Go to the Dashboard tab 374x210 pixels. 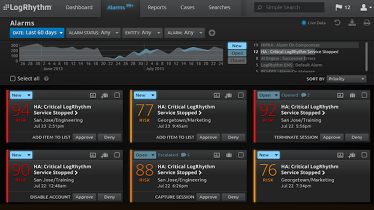coord(79,7)
